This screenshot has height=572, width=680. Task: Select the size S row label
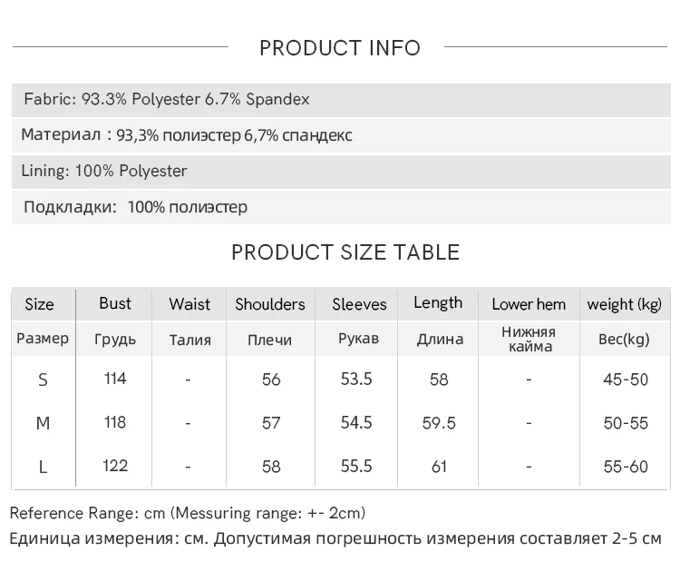pos(43,380)
